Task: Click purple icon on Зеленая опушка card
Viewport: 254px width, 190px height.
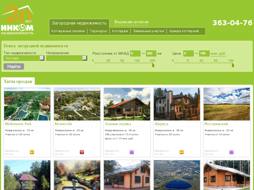Action: 132,152
